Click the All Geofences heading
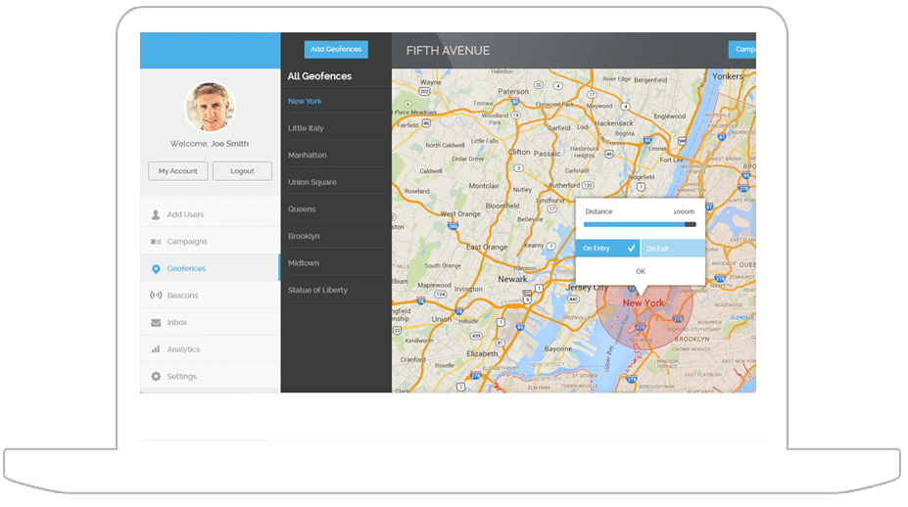 pos(319,76)
